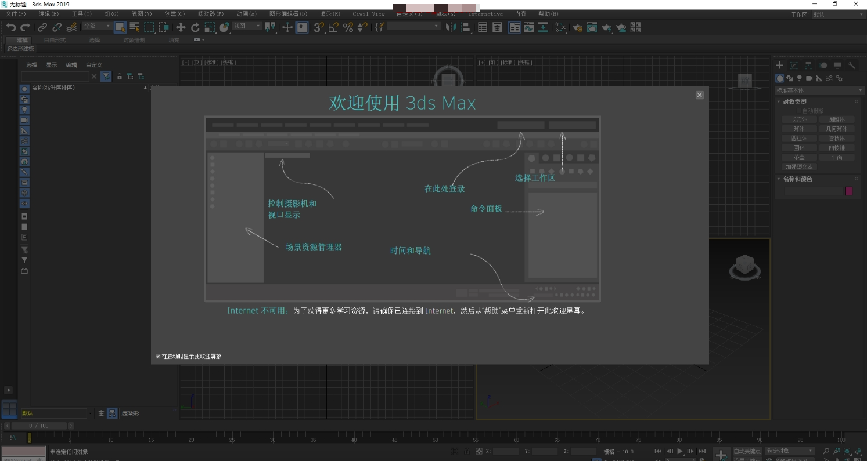This screenshot has height=461, width=867.
Task: Switch to the 自由形式 ribbon tab
Action: pyautogui.click(x=55, y=40)
